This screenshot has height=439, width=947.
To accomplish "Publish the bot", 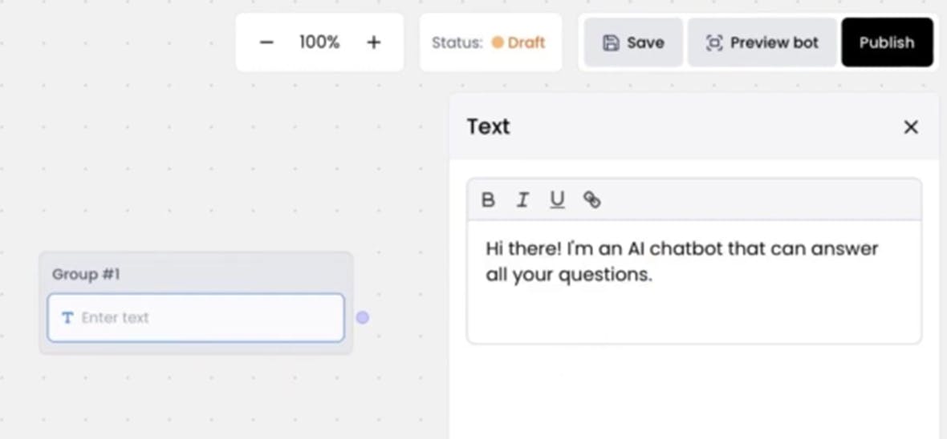I will coord(887,42).
